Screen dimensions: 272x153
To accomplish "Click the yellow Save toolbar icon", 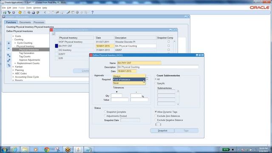I will 20,12.
